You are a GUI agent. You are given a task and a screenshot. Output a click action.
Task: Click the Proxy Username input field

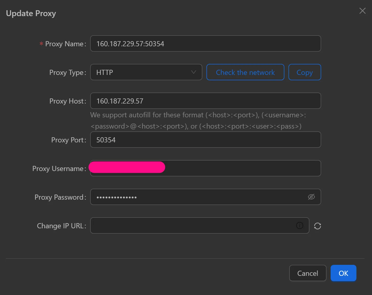click(230, 168)
